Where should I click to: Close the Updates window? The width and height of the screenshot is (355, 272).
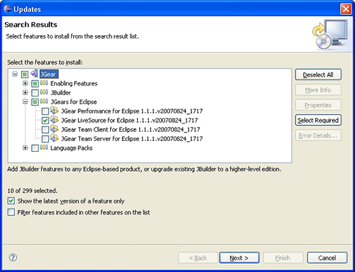(346, 9)
